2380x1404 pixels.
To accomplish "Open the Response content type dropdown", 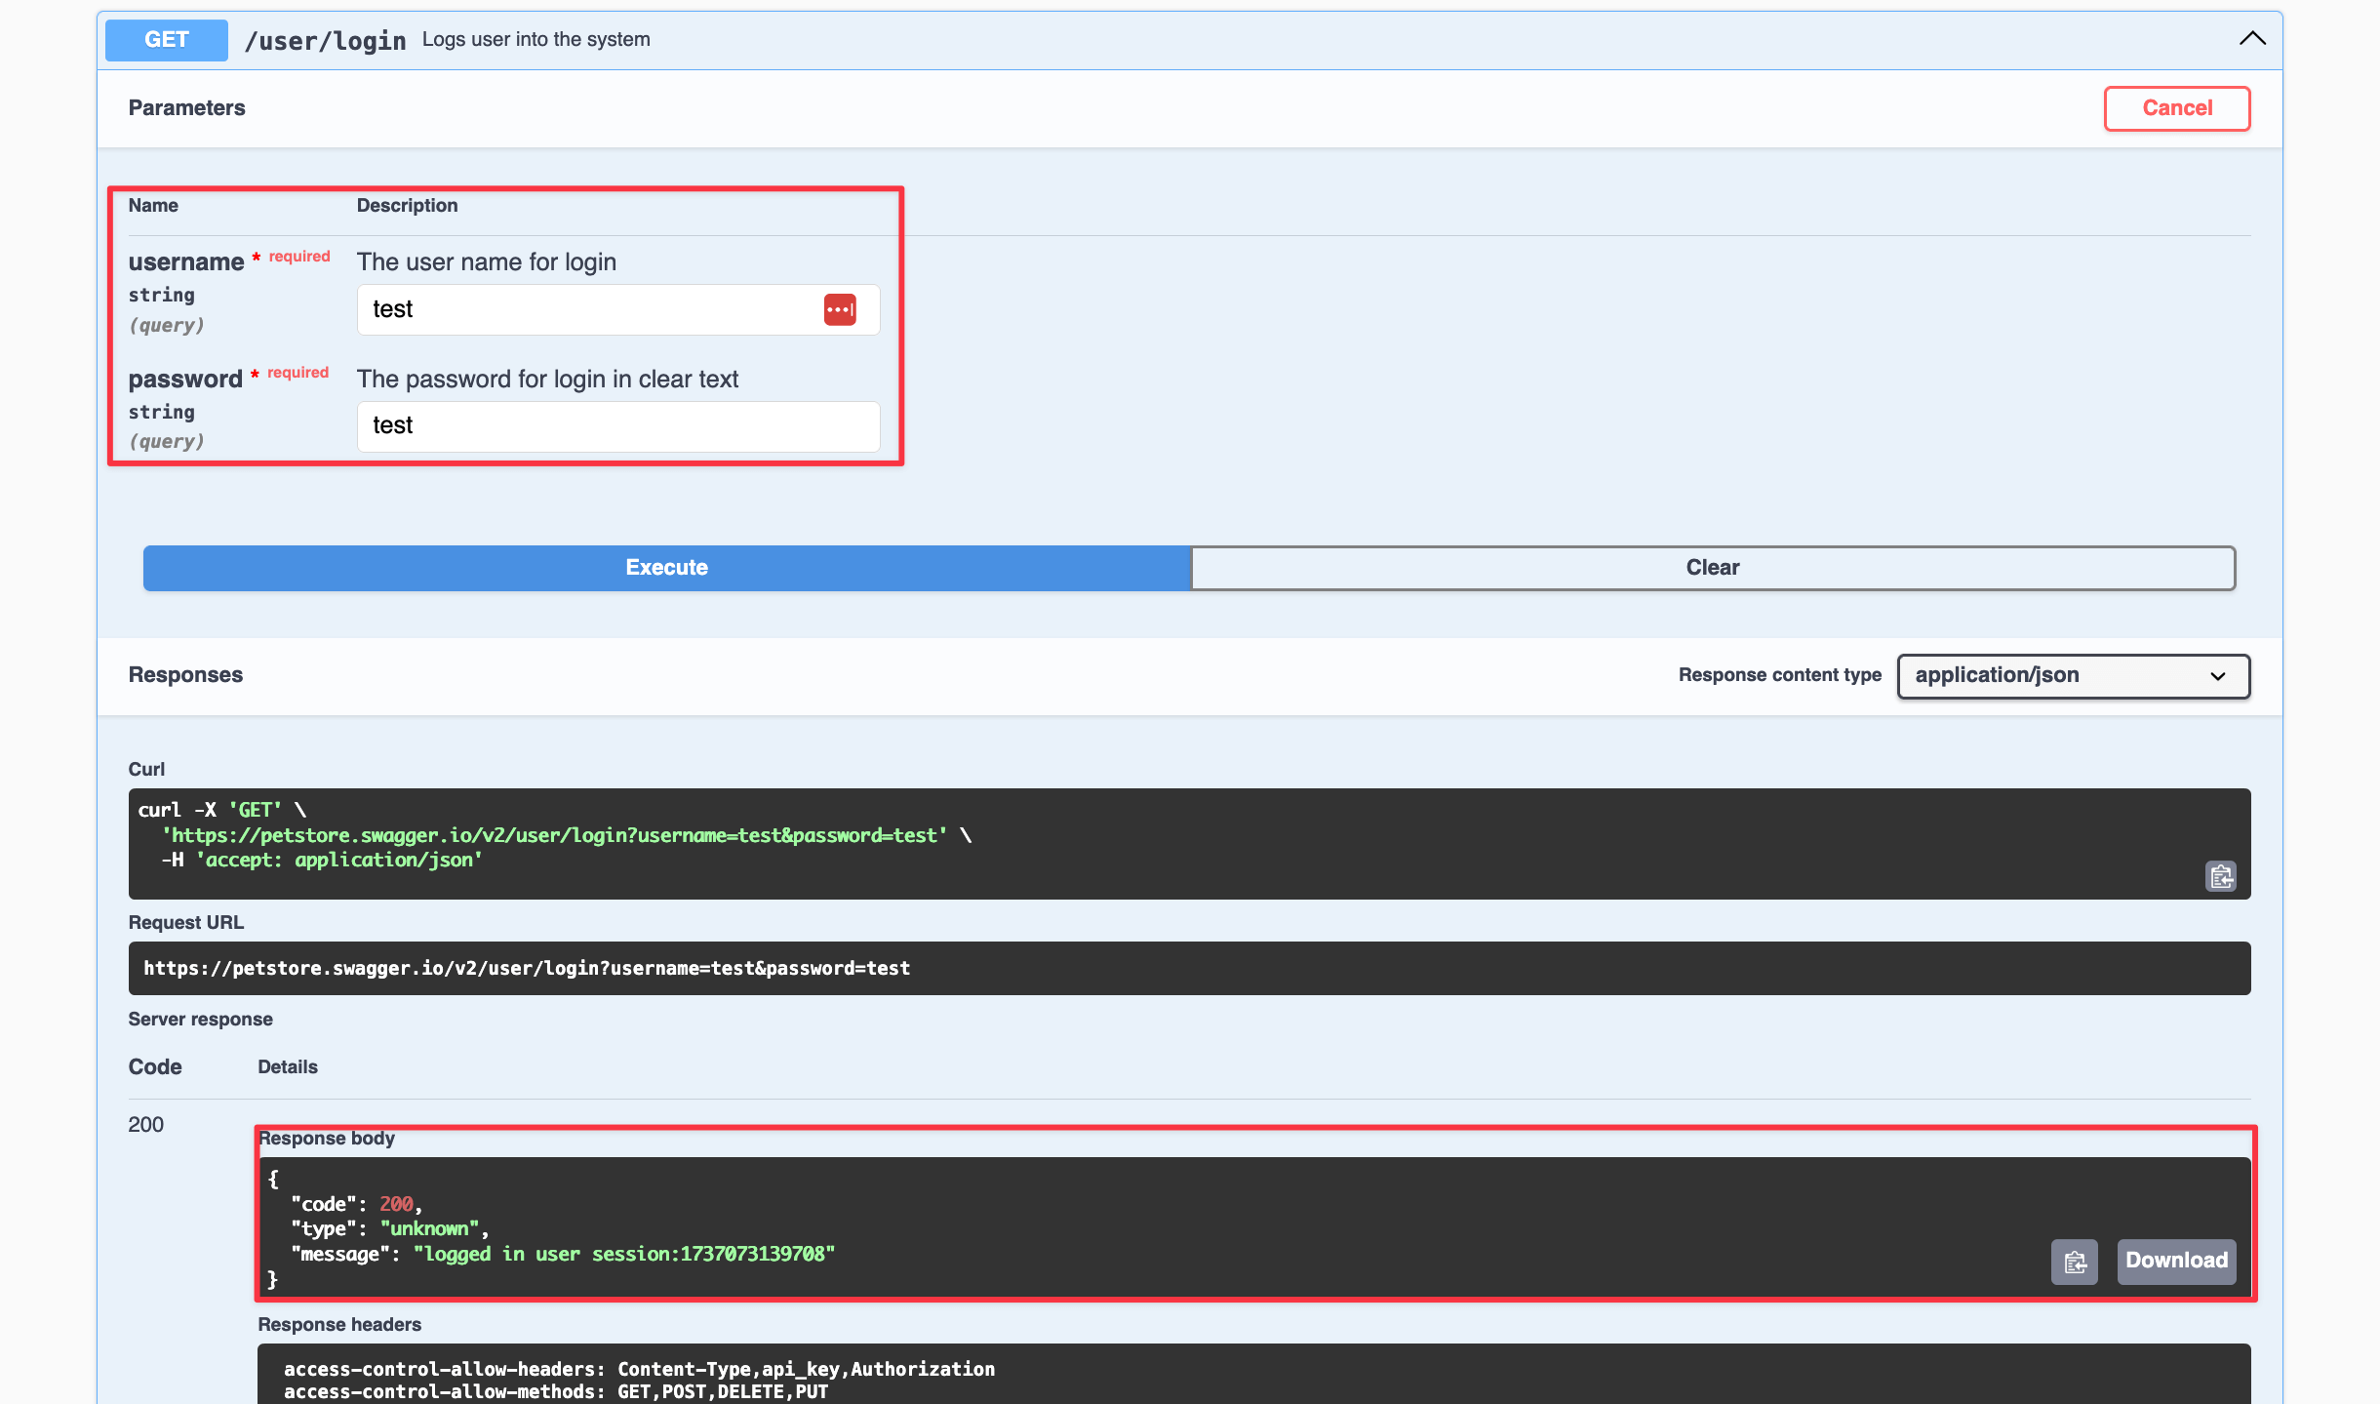I will click(2072, 675).
